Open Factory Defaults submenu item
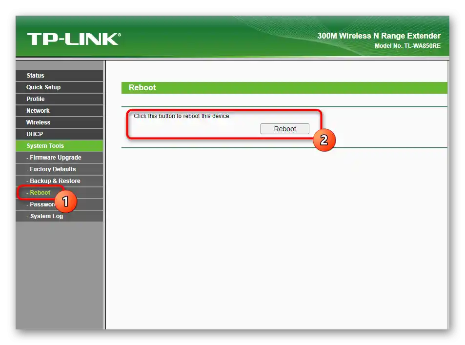Screen dimensions: 465x345 pyautogui.click(x=60, y=169)
